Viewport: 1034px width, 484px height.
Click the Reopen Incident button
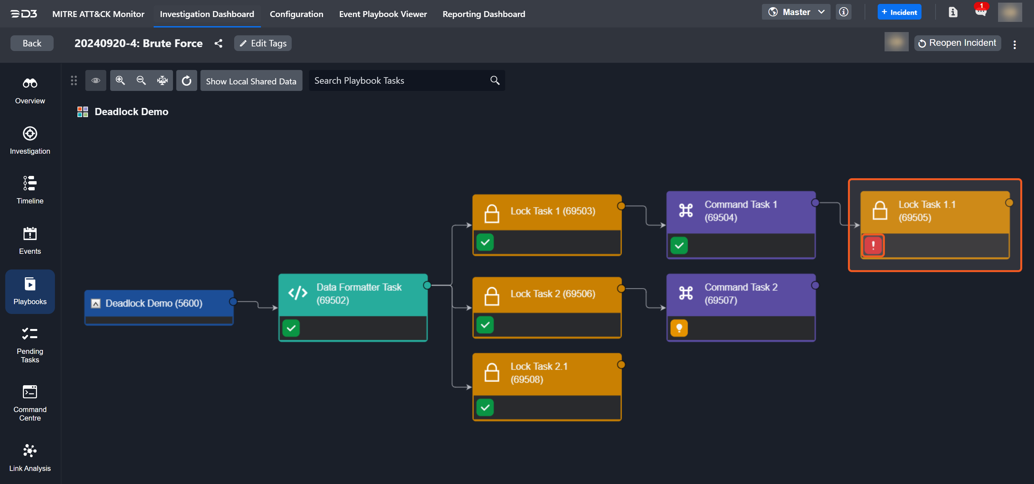pos(957,43)
